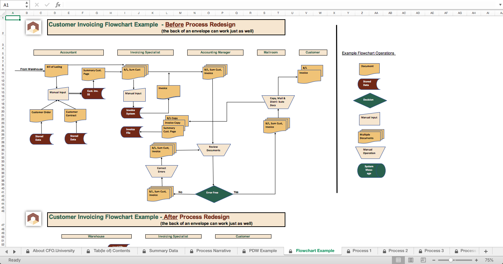Select column header M
The width and height of the screenshot is (503, 264).
click(180, 13)
